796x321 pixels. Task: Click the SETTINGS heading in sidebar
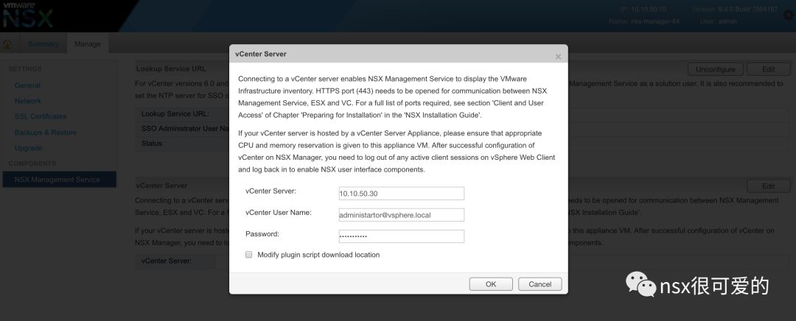25,69
